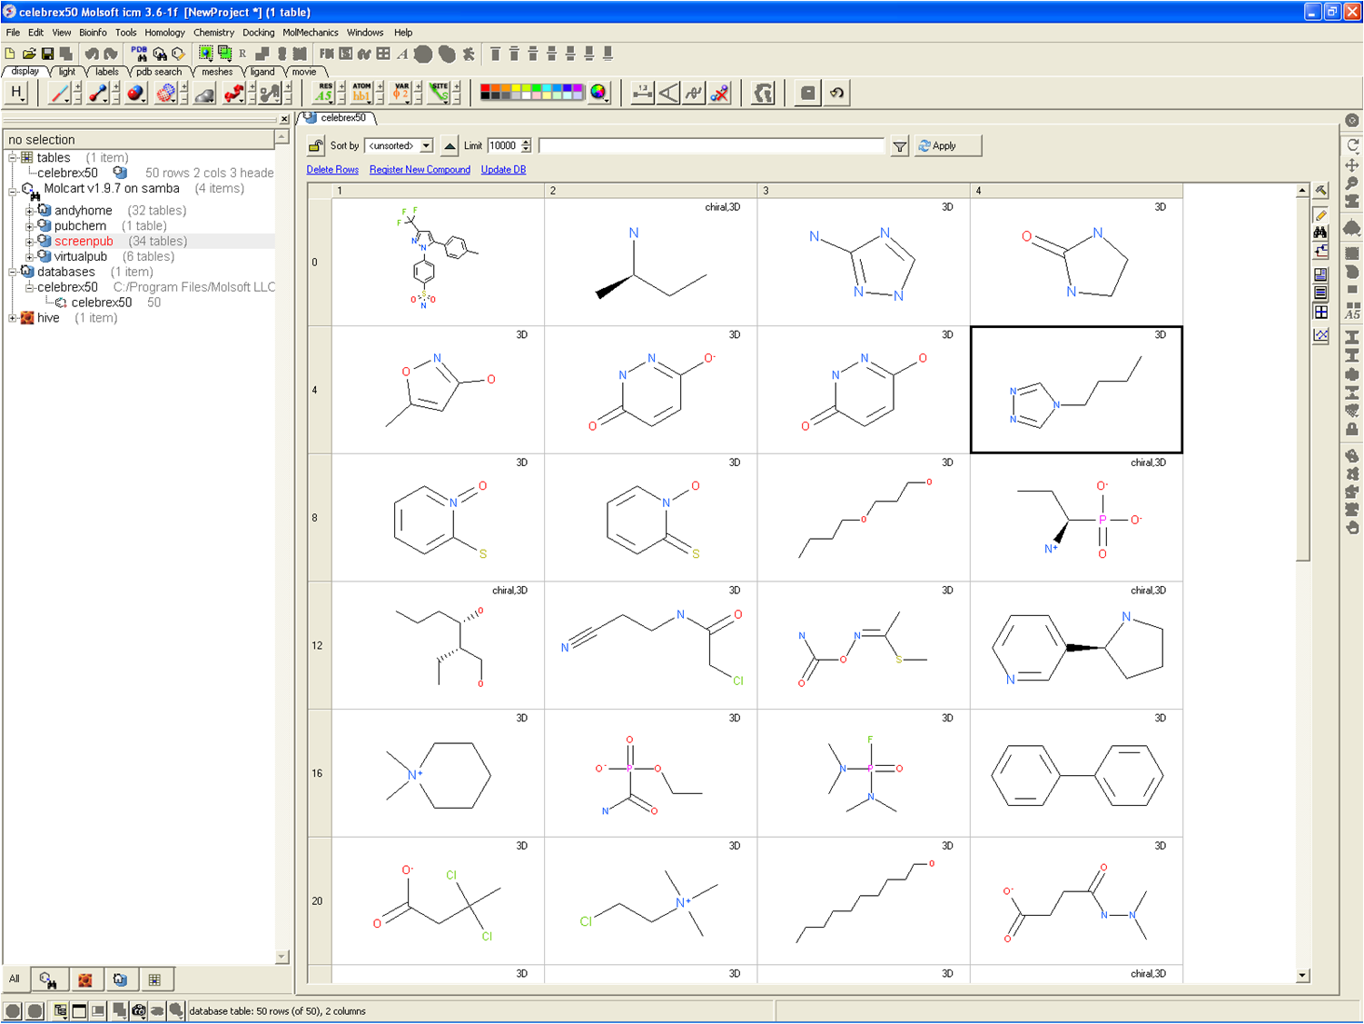
Task: Select celebrex50 table entry in tree
Action: pos(67,173)
